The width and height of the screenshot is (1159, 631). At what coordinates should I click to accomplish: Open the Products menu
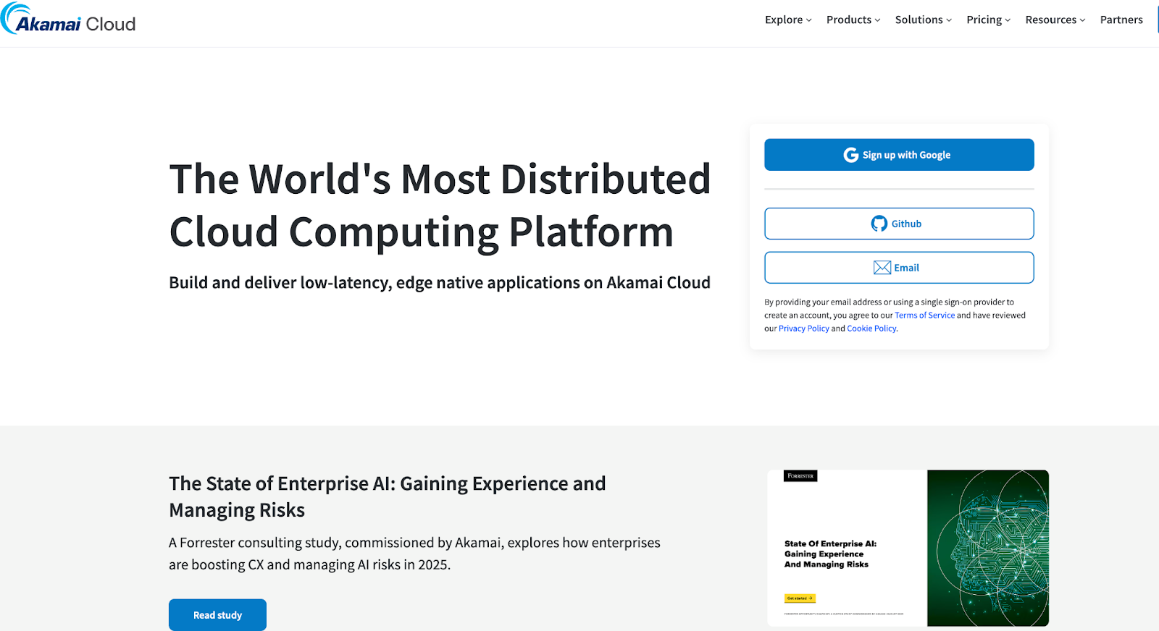[x=853, y=20]
